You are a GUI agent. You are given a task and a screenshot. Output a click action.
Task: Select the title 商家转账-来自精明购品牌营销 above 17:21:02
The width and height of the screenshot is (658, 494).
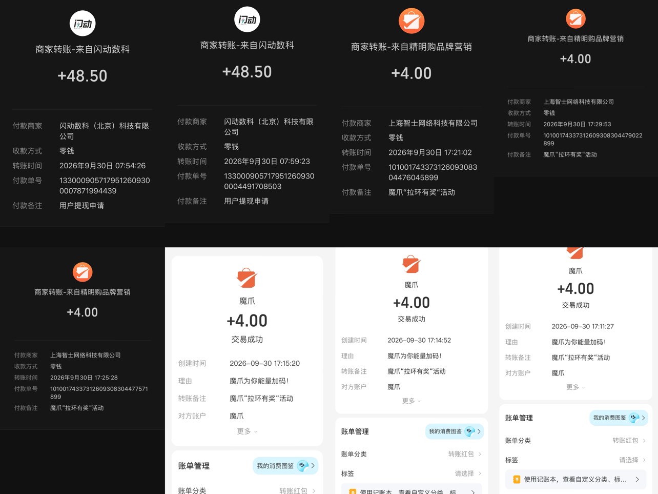(412, 47)
